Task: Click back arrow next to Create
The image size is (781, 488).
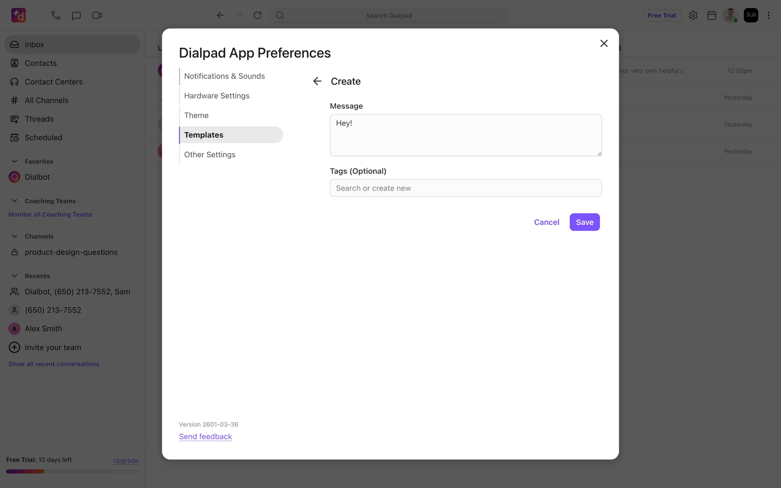Action: point(317,81)
